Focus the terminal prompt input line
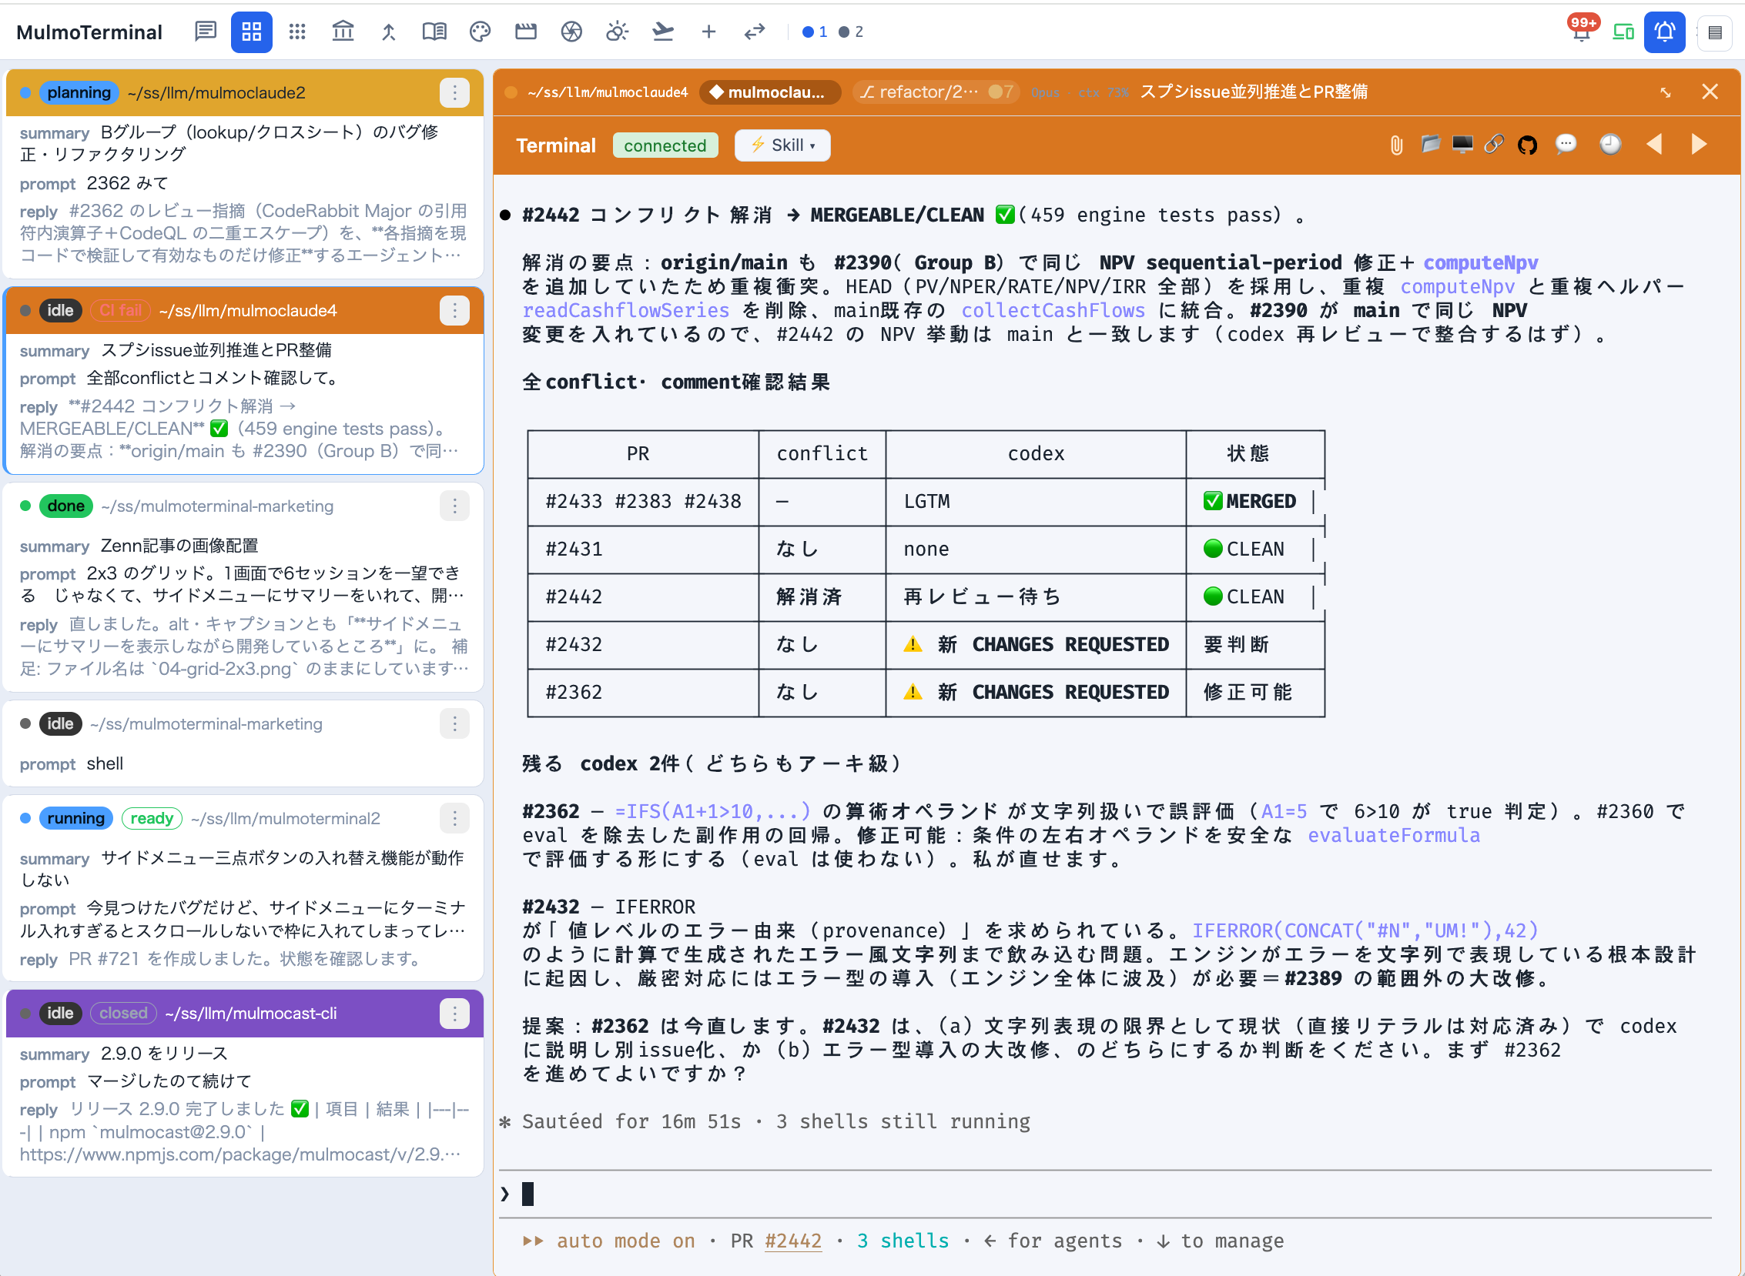Image resolution: width=1745 pixels, height=1276 pixels. (x=1105, y=1194)
